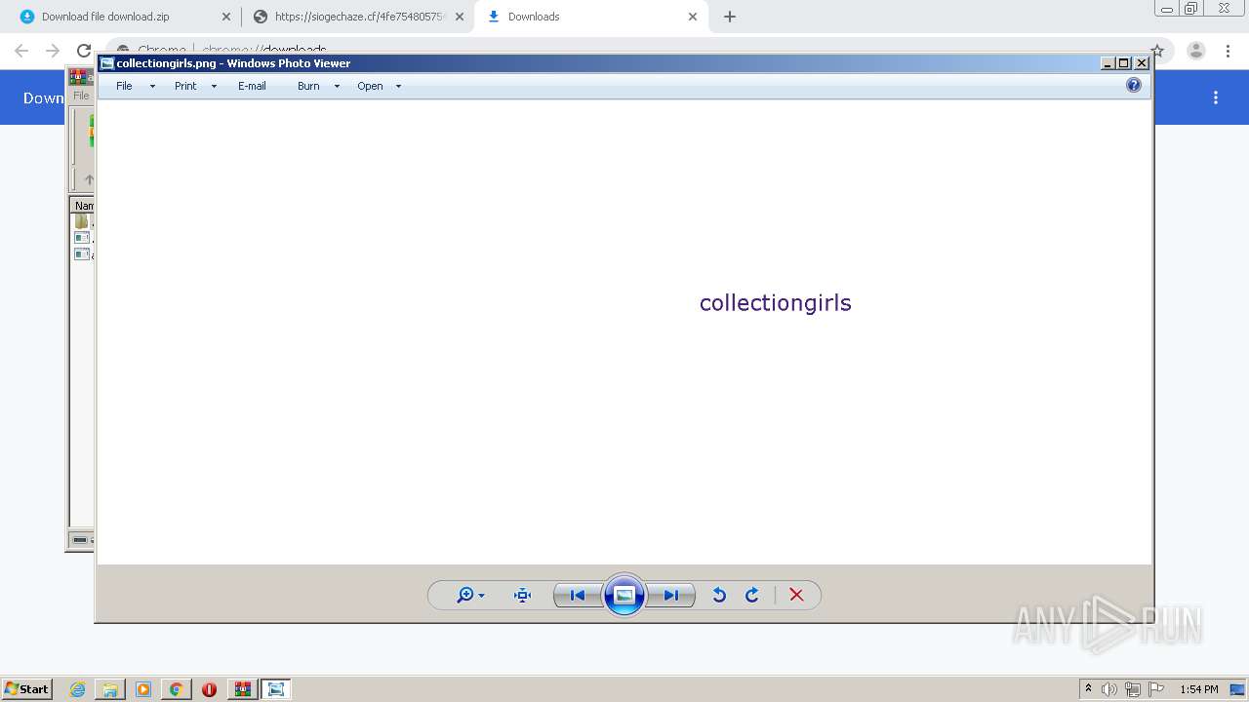
Task: Expand the Open dropdown arrow
Action: click(x=398, y=86)
